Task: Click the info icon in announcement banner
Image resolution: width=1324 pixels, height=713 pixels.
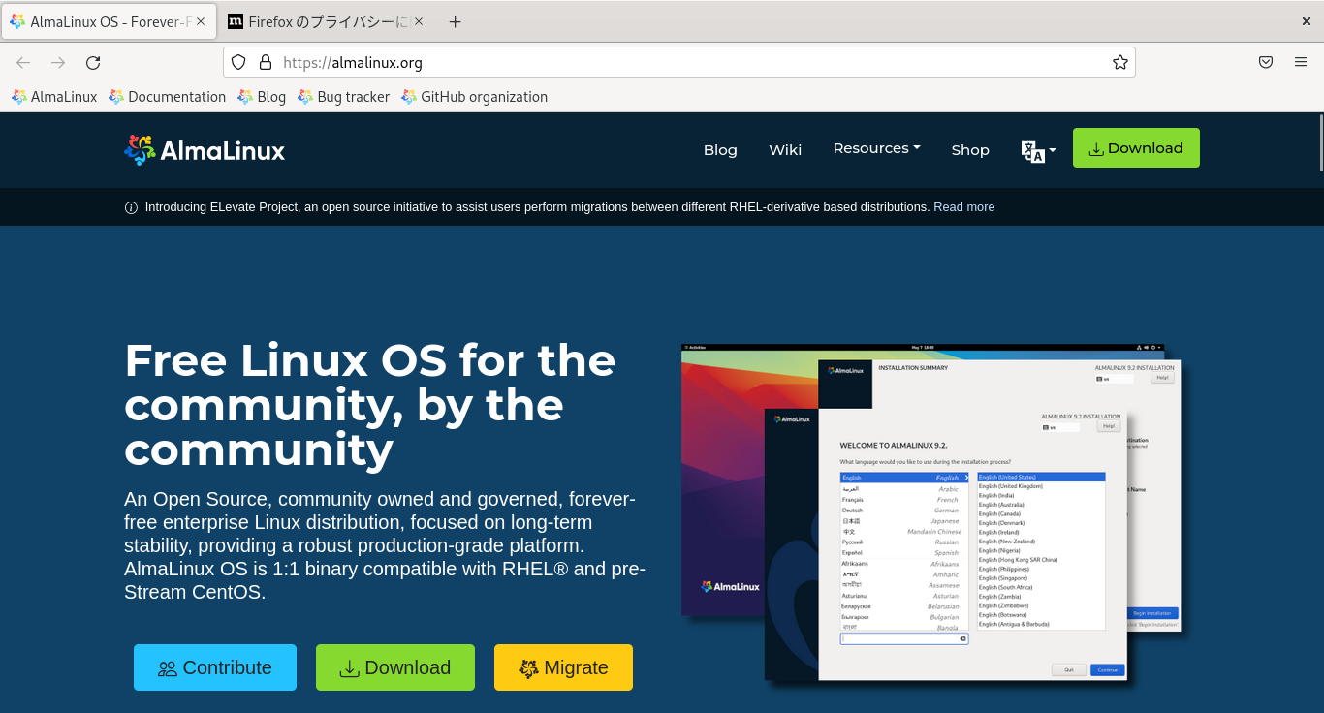Action: pos(131,207)
